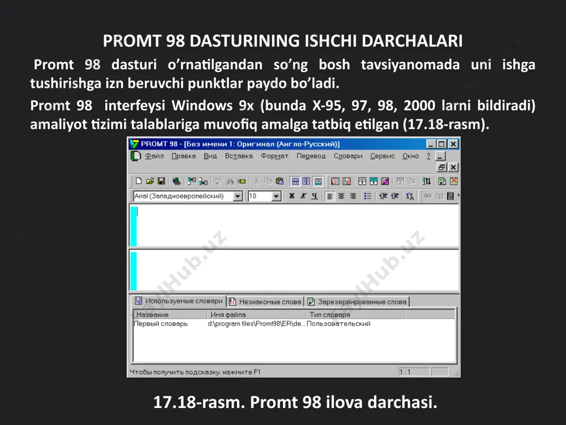Click the double up-down arrows icon

427,181
